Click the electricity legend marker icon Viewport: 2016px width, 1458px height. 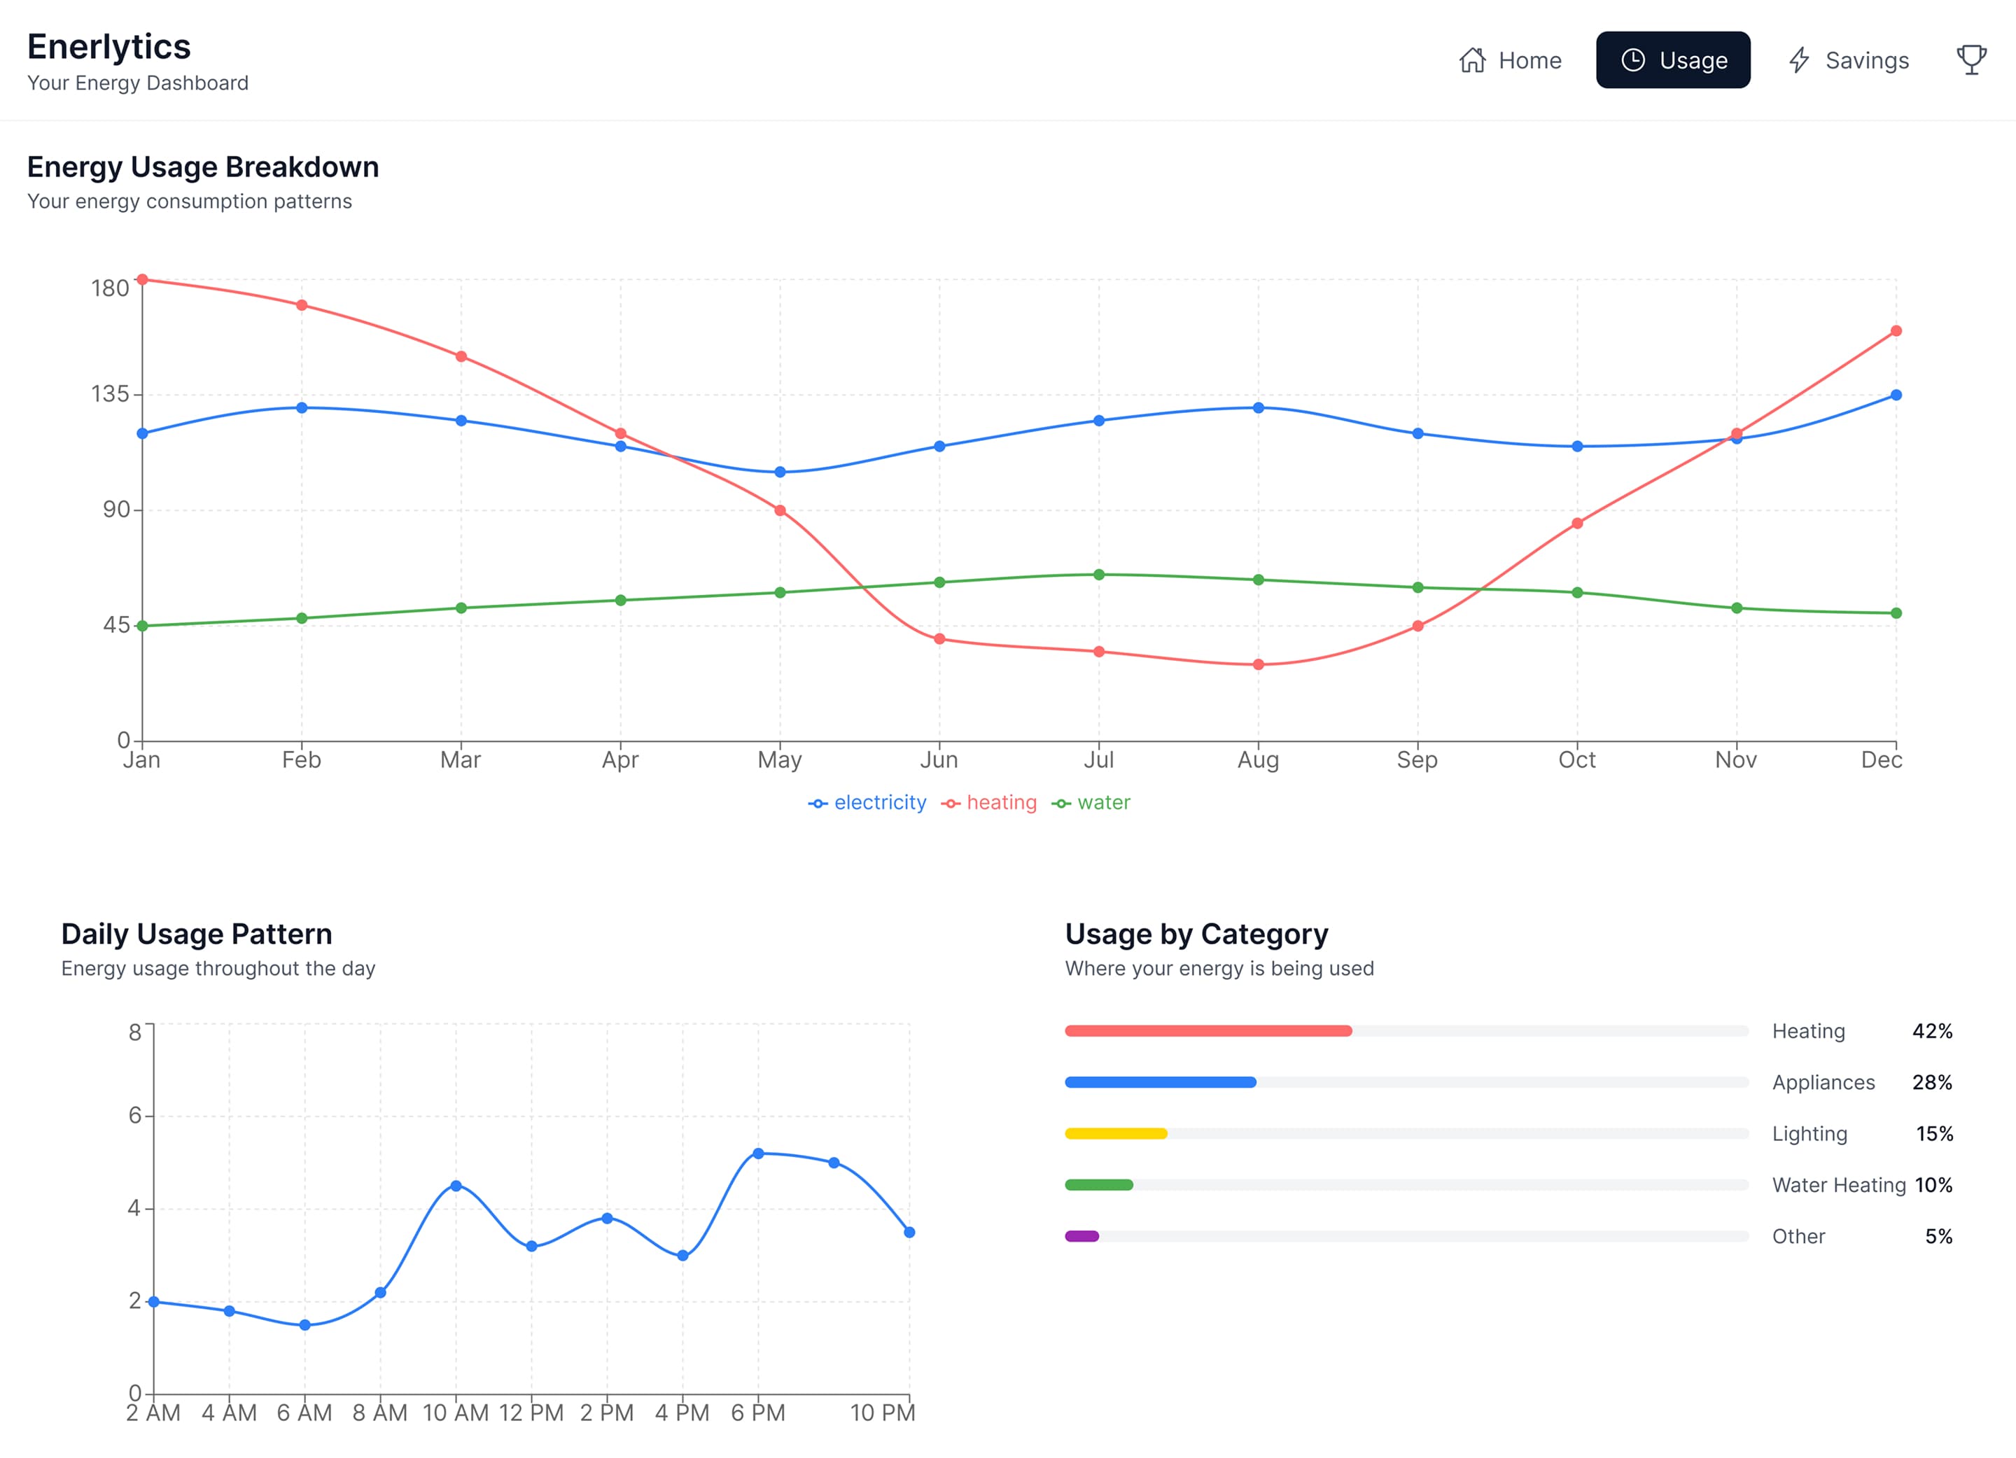[x=818, y=804]
